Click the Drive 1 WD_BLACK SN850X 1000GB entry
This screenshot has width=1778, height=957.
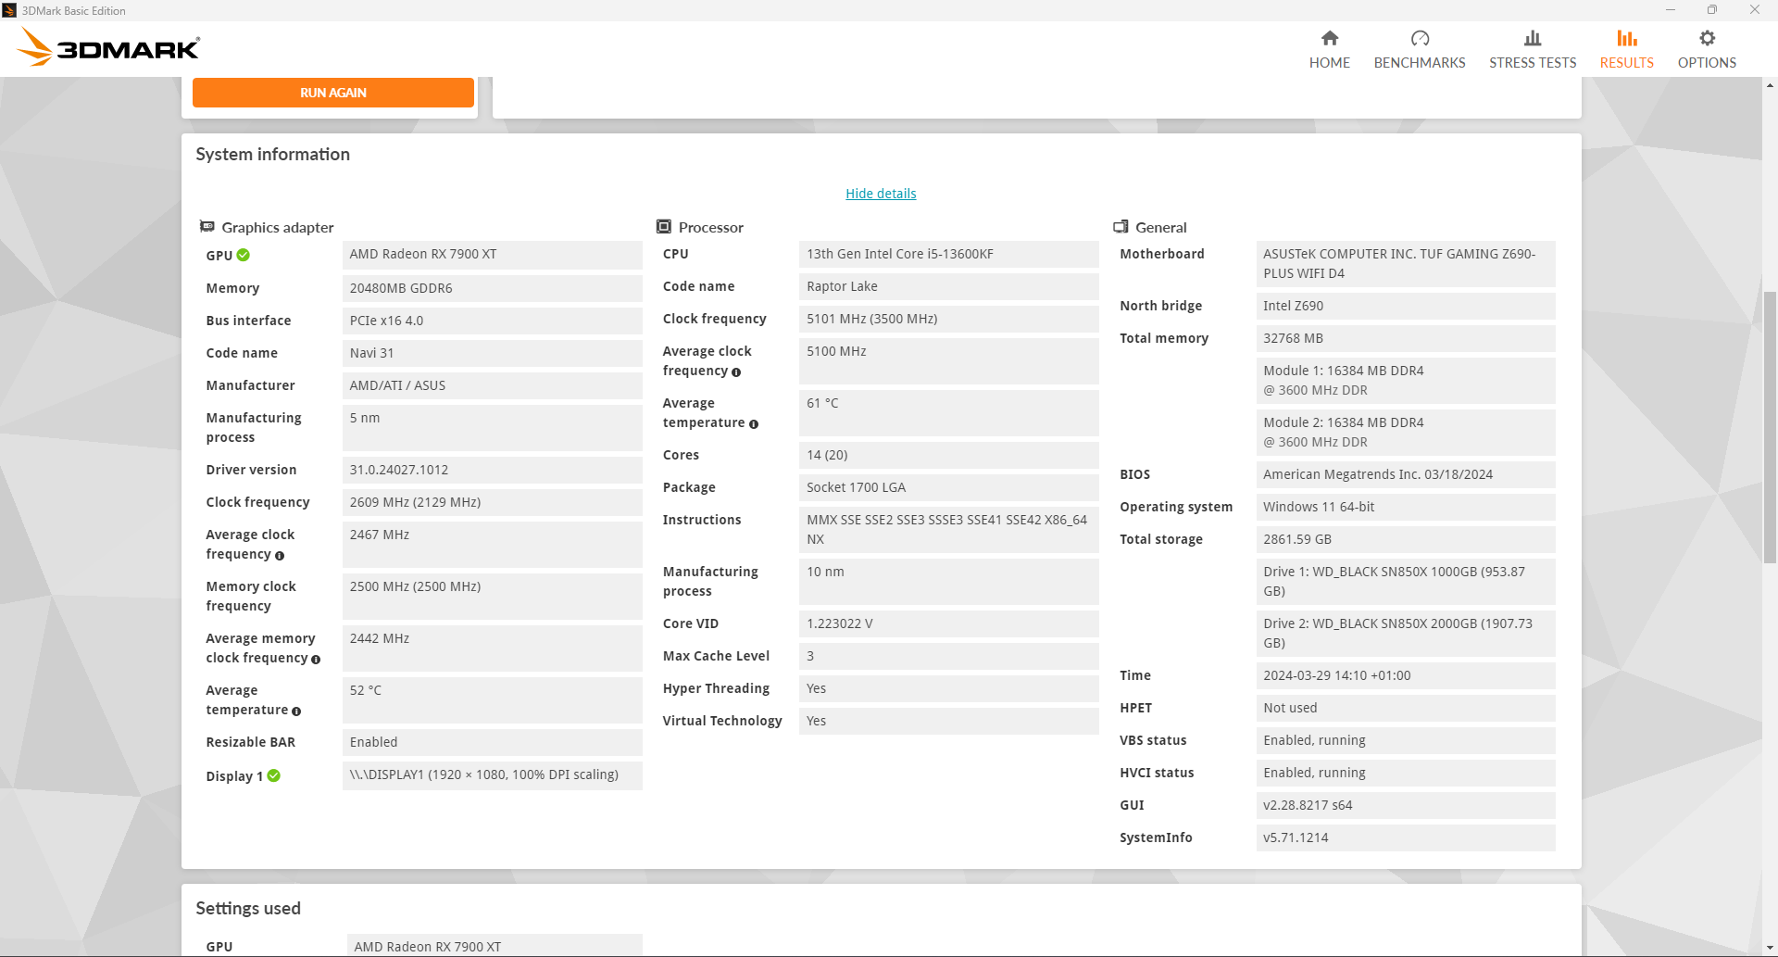(1405, 582)
